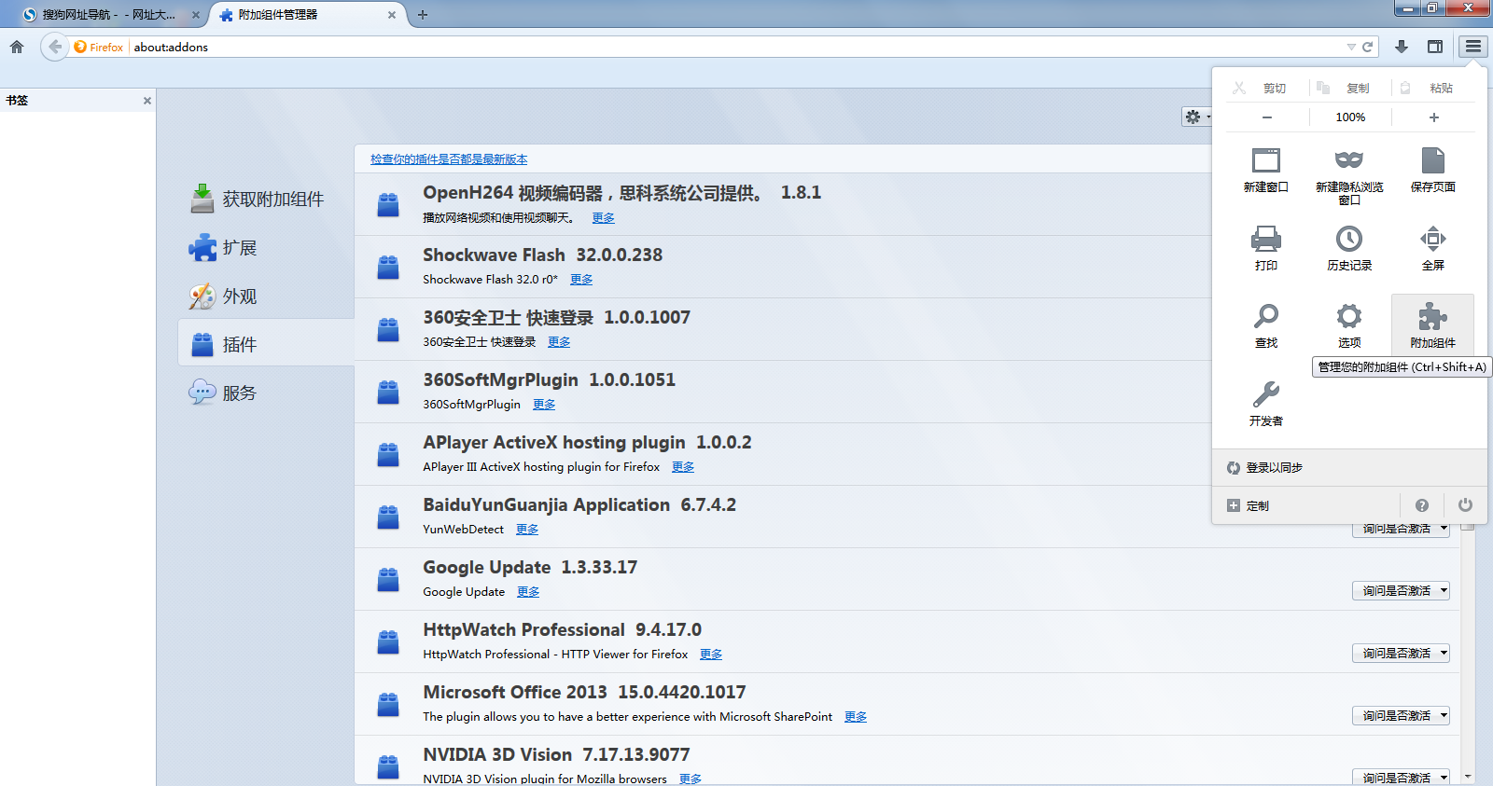Viewport: 1493px width, 786px height.
Task: Open activation dropdown for Google Update
Action: 1401,590
